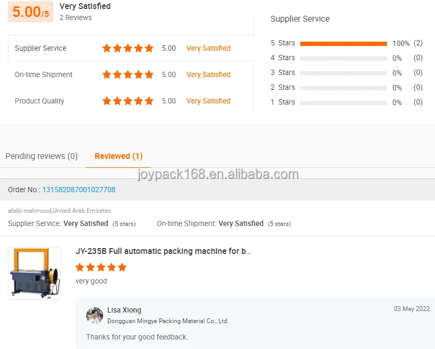Viewport: 435px width, 349px height.
Task: Click the On-time Shipment star rating
Action: pyautogui.click(x=127, y=74)
